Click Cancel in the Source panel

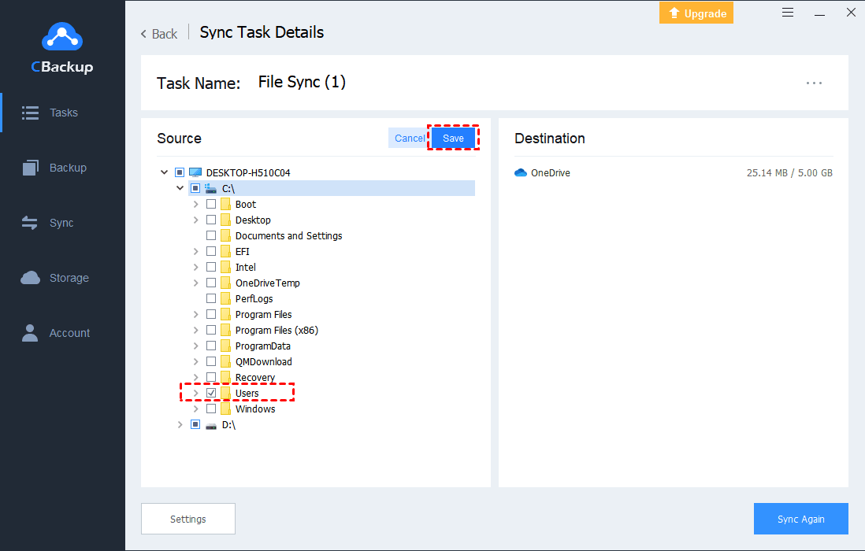[x=409, y=139]
